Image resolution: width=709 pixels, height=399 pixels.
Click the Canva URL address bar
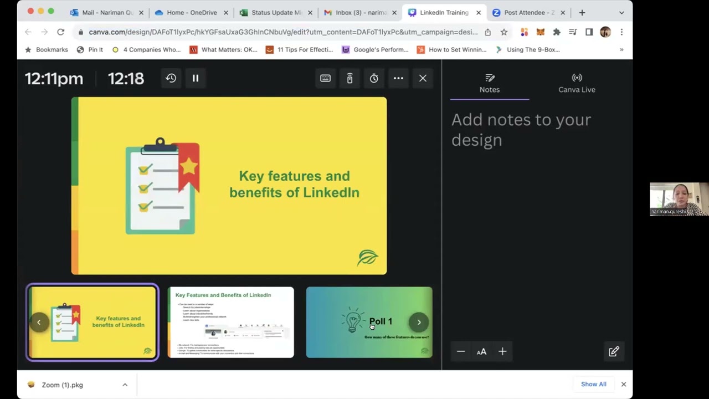tap(282, 32)
